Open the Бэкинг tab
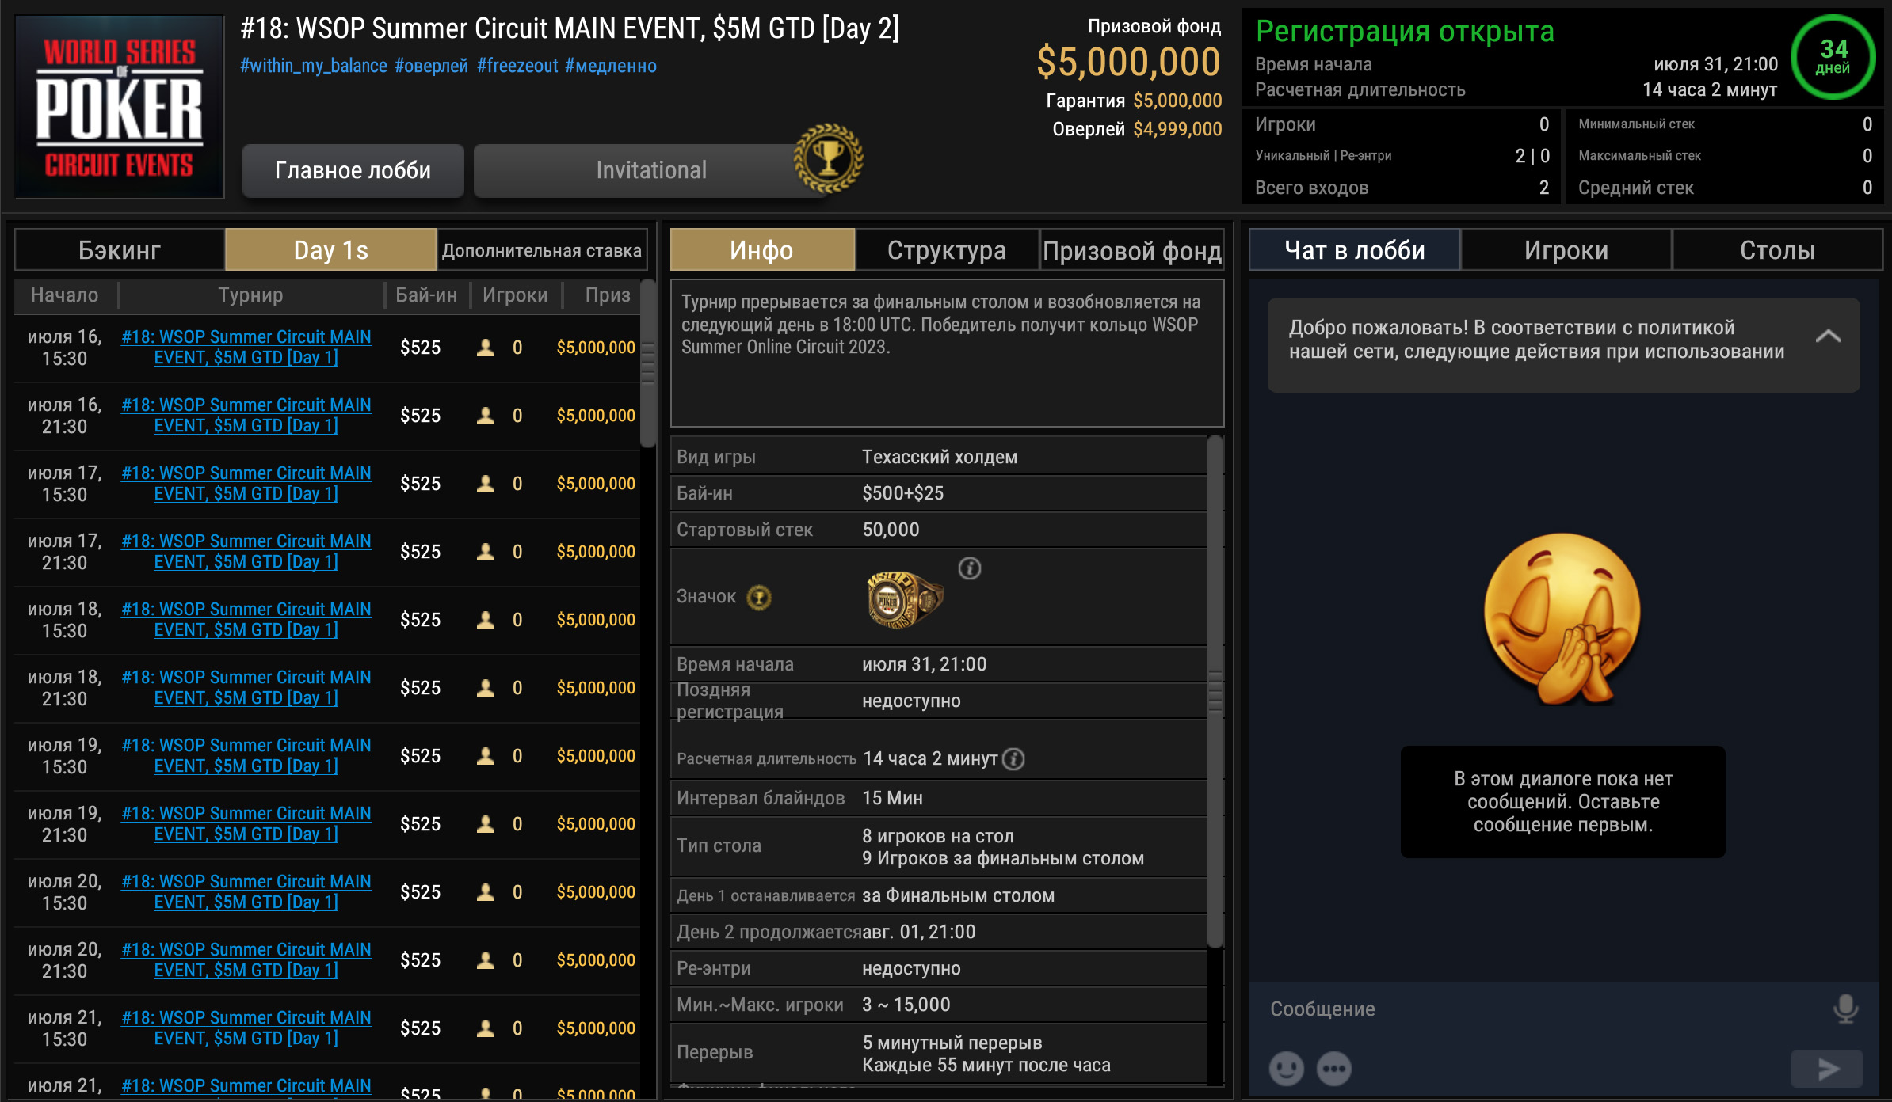 pos(119,249)
